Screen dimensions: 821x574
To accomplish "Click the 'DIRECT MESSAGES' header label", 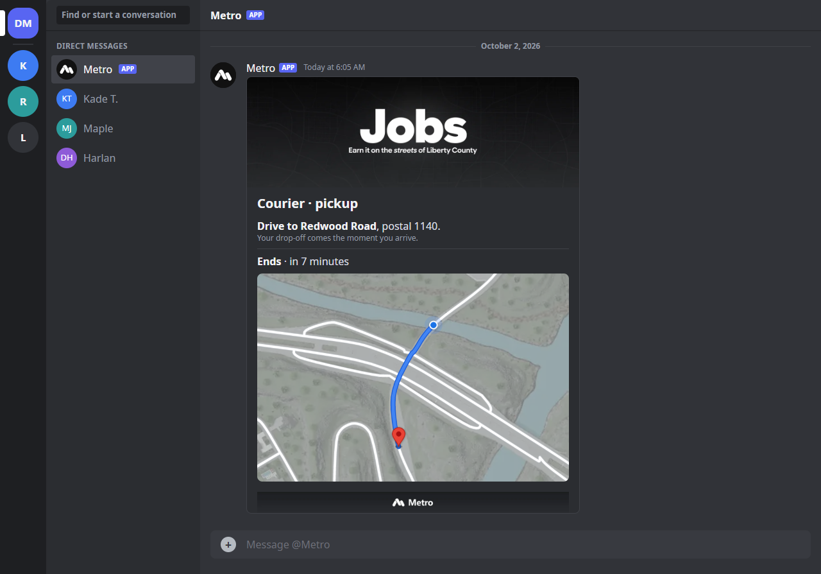I will coord(92,46).
